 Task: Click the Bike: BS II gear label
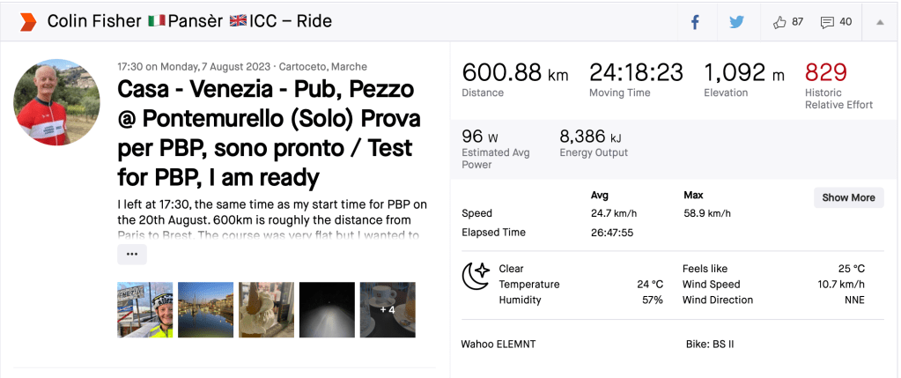tap(710, 344)
